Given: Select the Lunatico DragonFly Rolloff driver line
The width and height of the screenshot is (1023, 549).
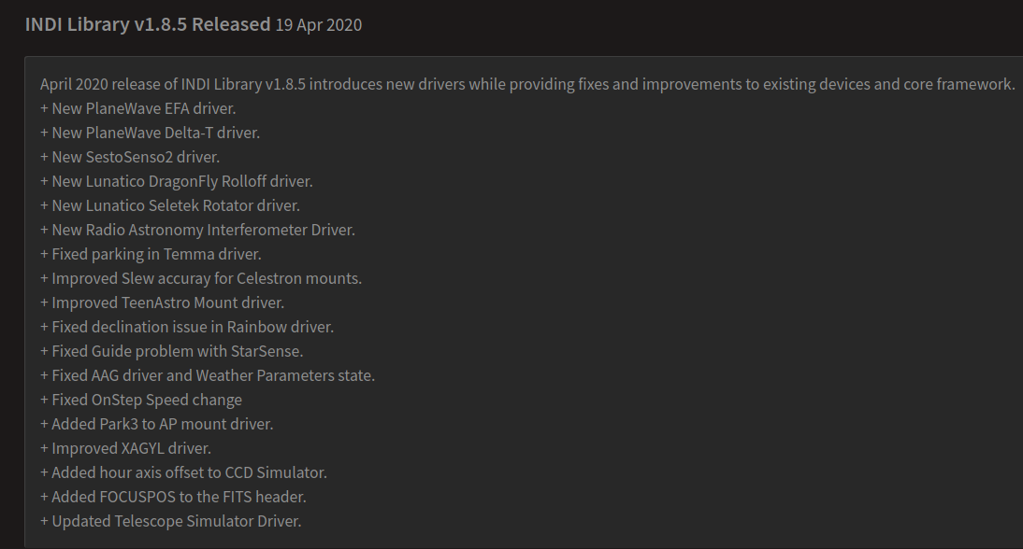Looking at the screenshot, I should click(x=176, y=181).
